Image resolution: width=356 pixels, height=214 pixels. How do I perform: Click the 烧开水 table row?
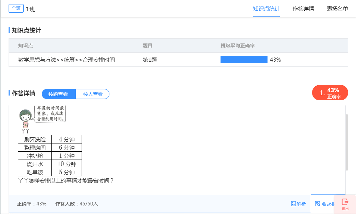tap(50, 164)
